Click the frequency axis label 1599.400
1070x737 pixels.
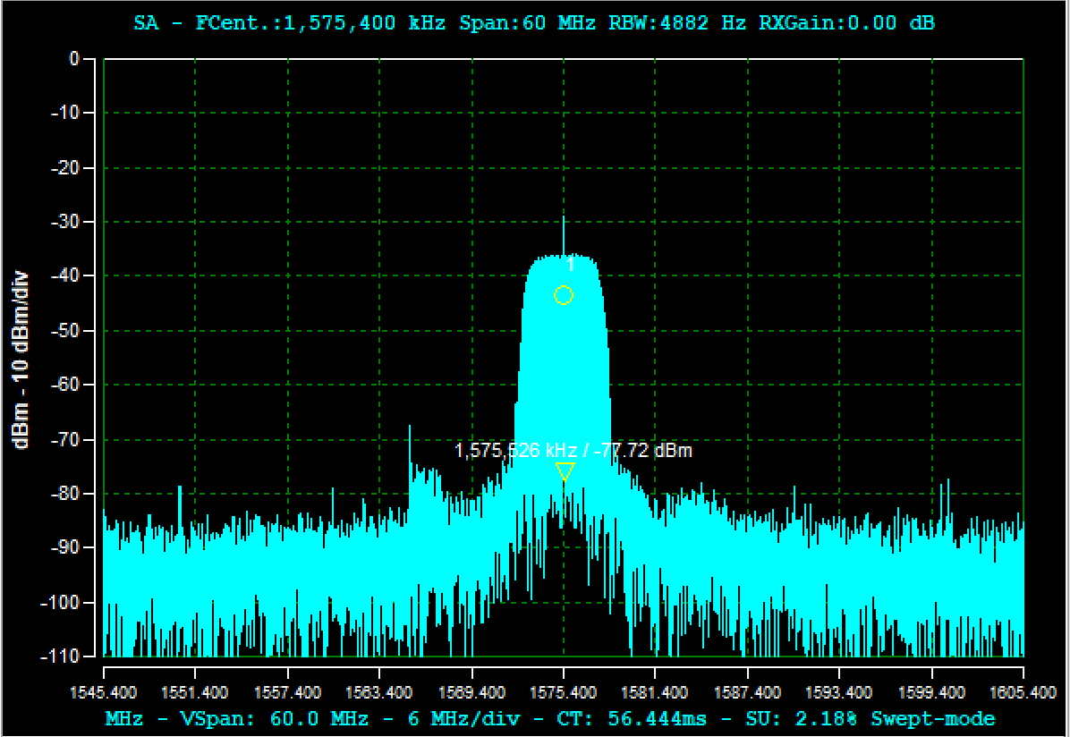pyautogui.click(x=931, y=692)
